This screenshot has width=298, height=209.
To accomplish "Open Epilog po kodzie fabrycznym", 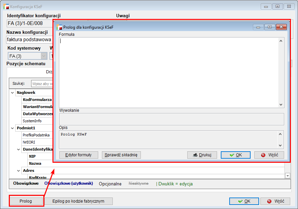I will 78,201.
